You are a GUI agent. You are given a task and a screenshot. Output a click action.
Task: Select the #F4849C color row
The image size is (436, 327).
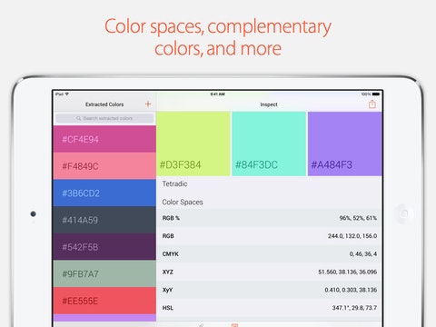pyautogui.click(x=104, y=166)
